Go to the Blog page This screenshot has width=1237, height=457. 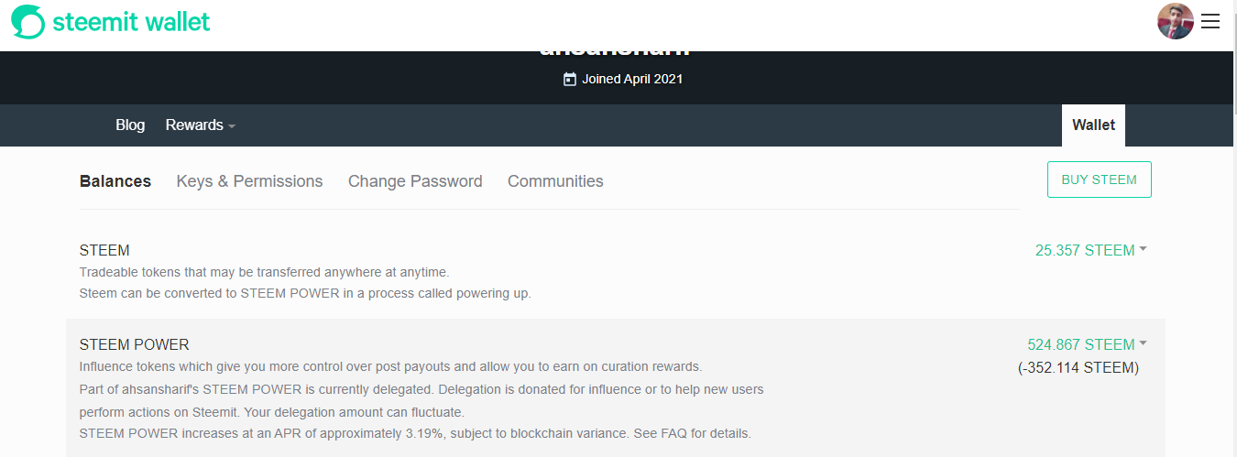pyautogui.click(x=130, y=125)
